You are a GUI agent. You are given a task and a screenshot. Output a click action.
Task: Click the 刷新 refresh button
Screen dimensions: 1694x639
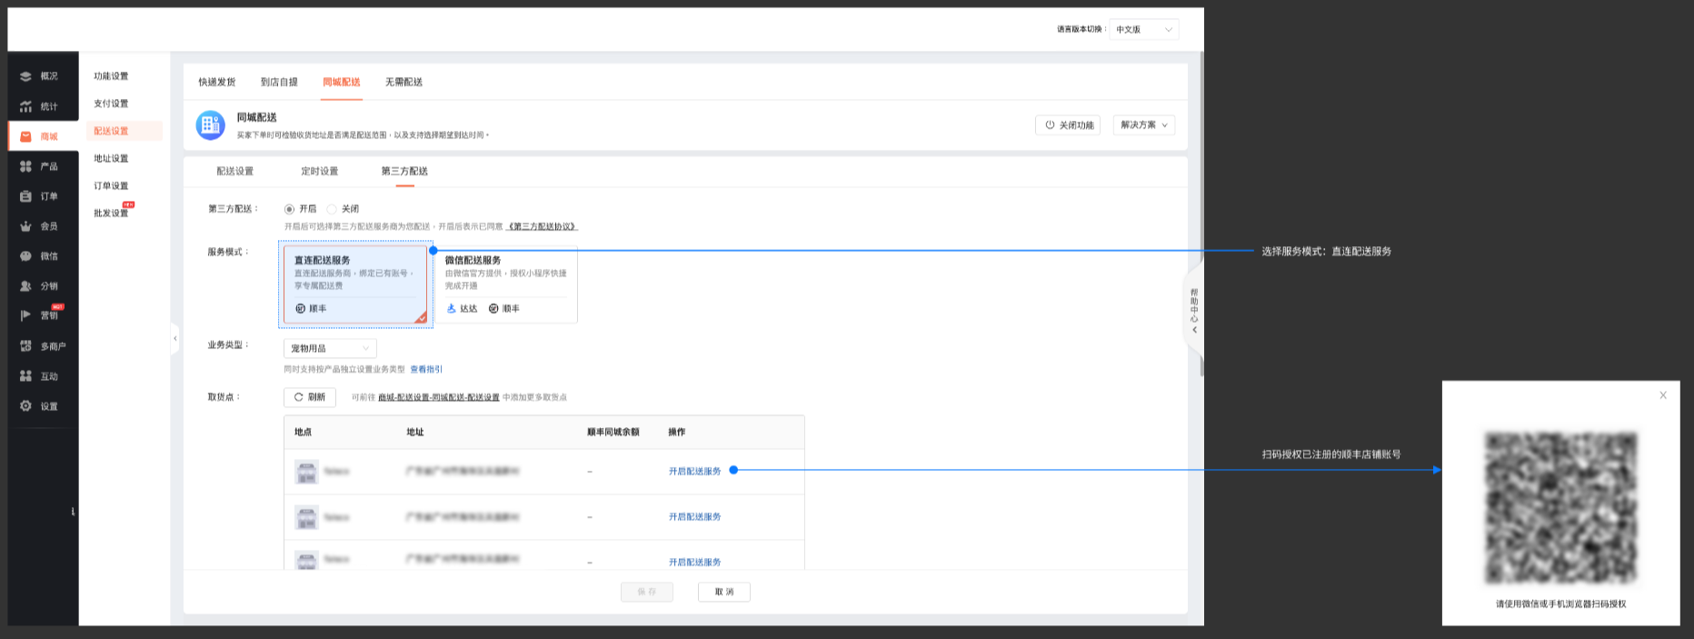point(310,397)
